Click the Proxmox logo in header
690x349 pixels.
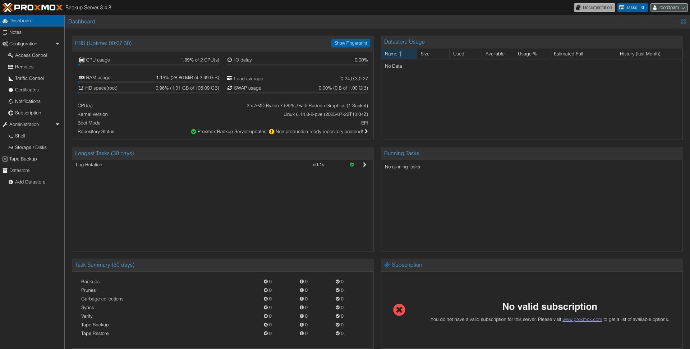click(32, 7)
